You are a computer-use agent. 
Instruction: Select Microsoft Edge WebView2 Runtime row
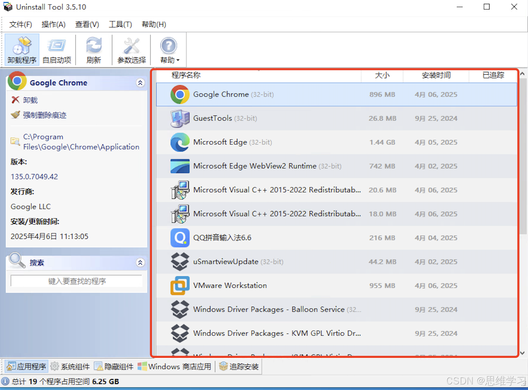(336, 166)
